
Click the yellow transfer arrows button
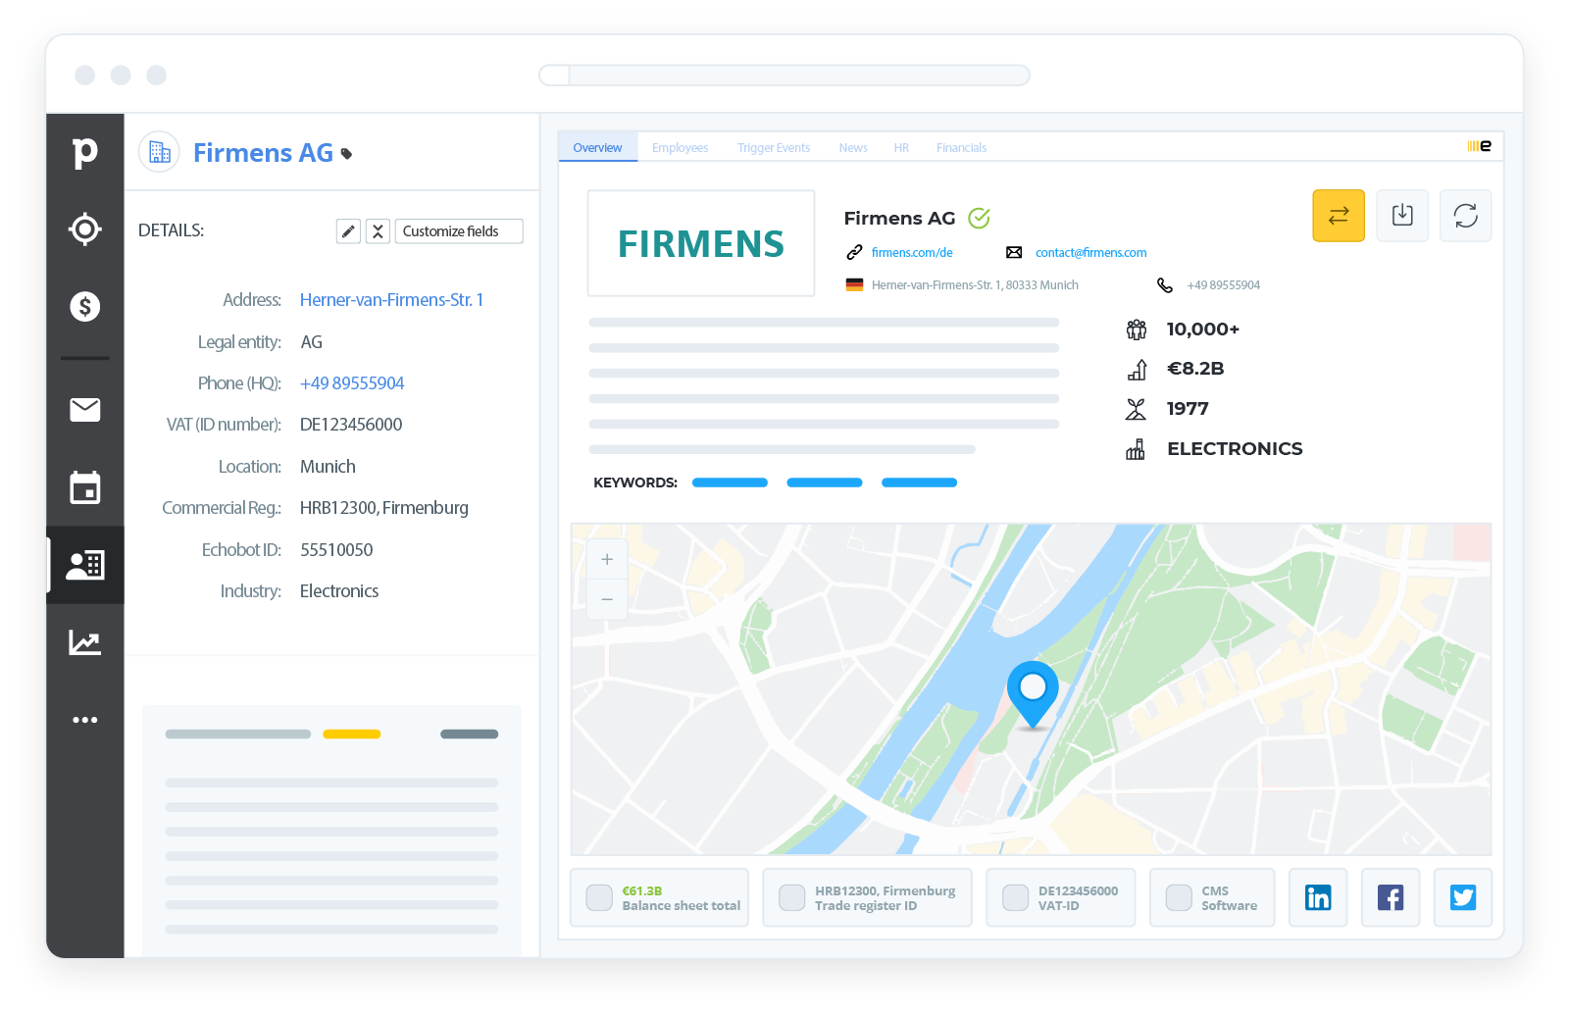[x=1339, y=216]
